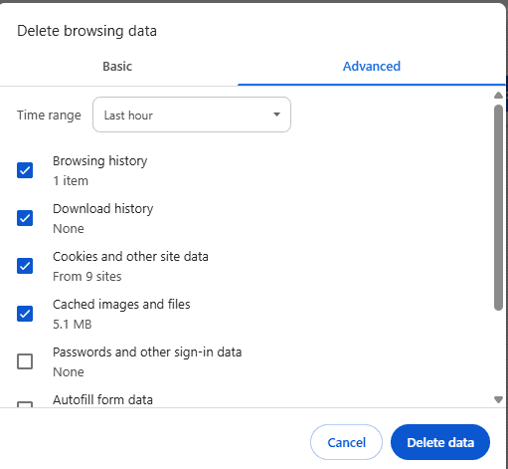Screen dimensions: 508x469
Task: Click the Cookies and other site data label
Action: [130, 257]
